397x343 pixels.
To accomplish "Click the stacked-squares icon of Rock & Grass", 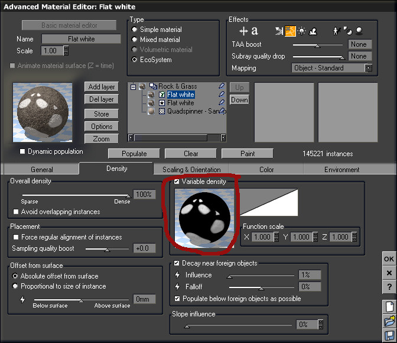I will pyautogui.click(x=153, y=86).
